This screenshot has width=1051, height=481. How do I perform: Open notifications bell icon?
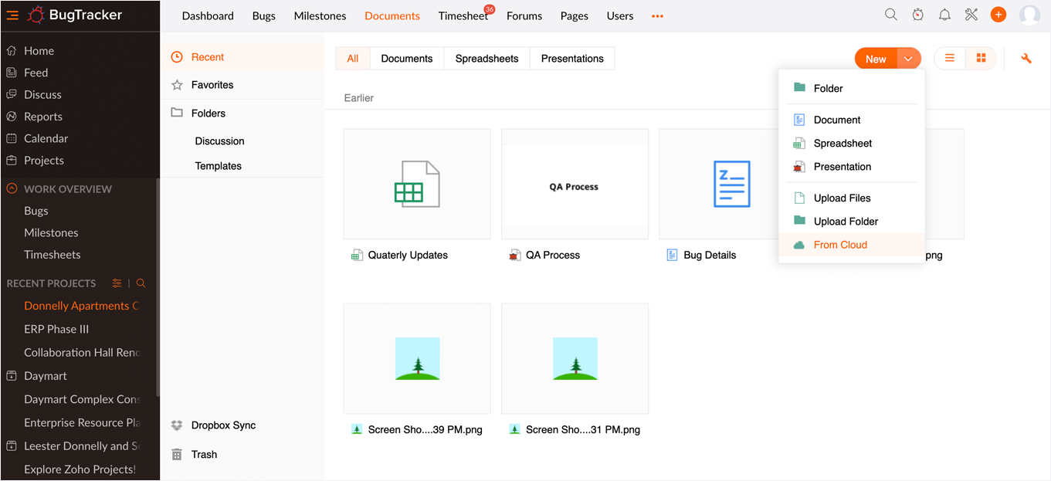click(x=944, y=15)
